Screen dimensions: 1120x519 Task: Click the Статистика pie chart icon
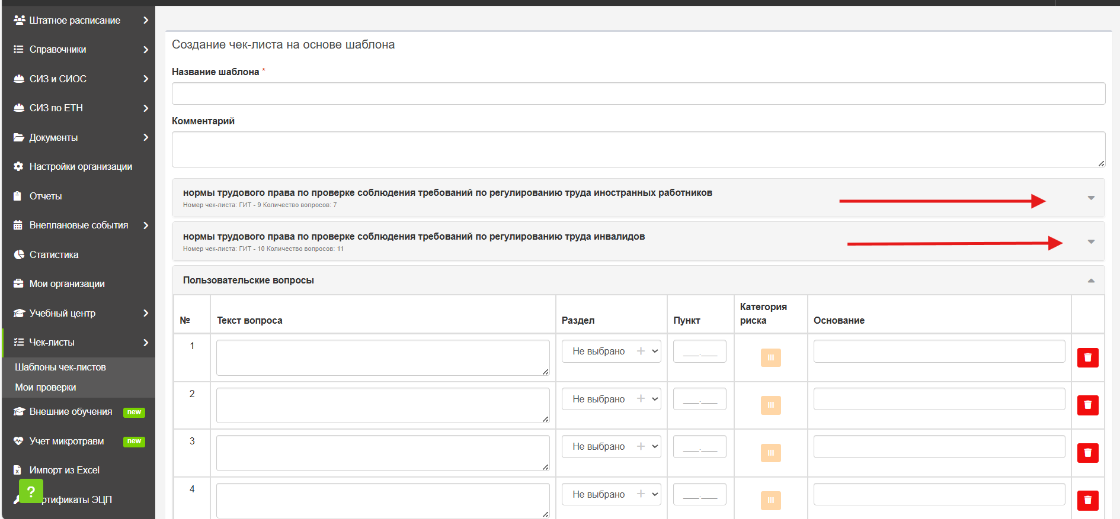[18, 254]
